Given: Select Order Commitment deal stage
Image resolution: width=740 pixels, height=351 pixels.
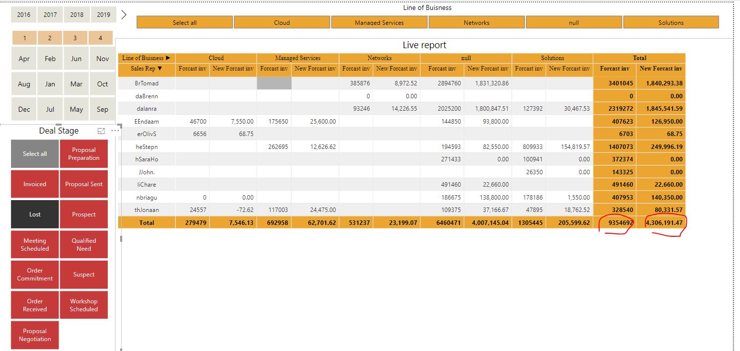Looking at the screenshot, I should 35,275.
